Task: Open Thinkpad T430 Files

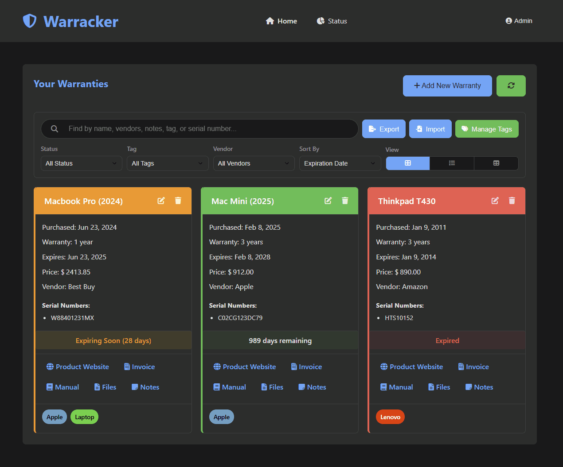Action: click(439, 387)
